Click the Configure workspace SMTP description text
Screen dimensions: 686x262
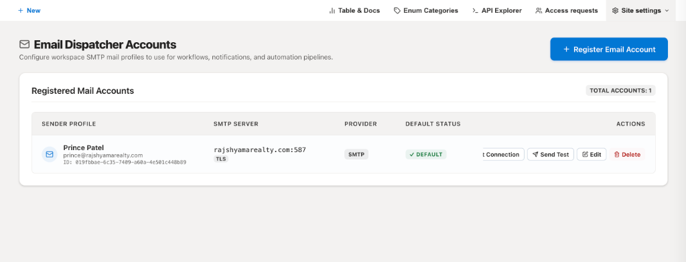tap(176, 58)
